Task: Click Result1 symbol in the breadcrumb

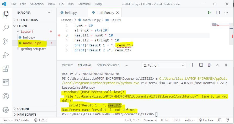Action: point(116,20)
